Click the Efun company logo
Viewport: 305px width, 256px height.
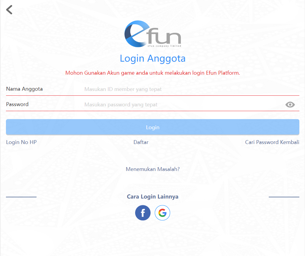coord(153,34)
